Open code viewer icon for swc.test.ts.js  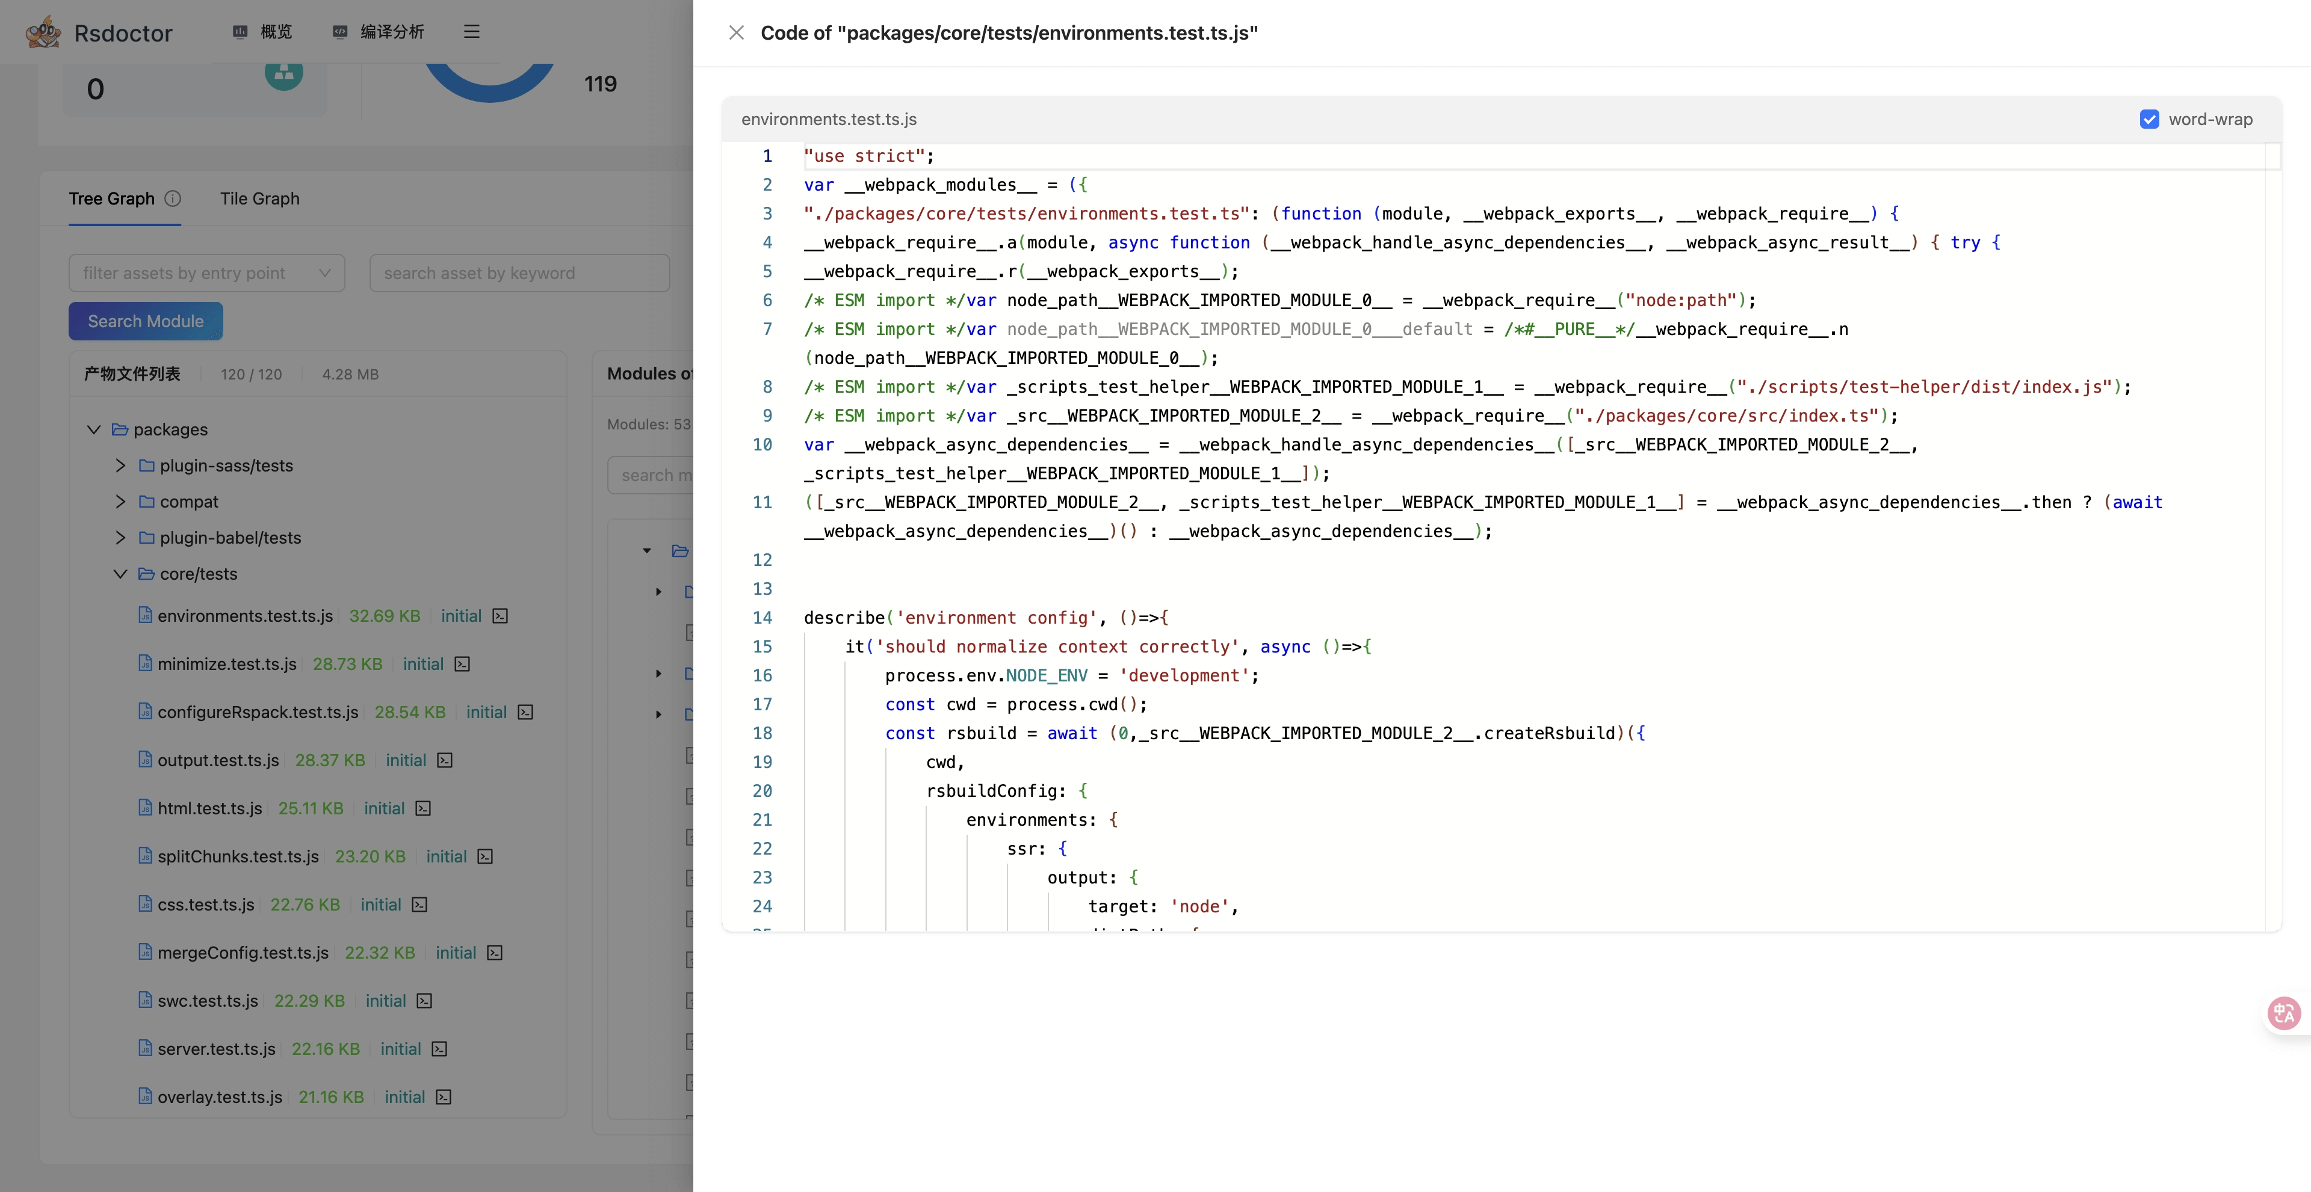pyautogui.click(x=425, y=1000)
